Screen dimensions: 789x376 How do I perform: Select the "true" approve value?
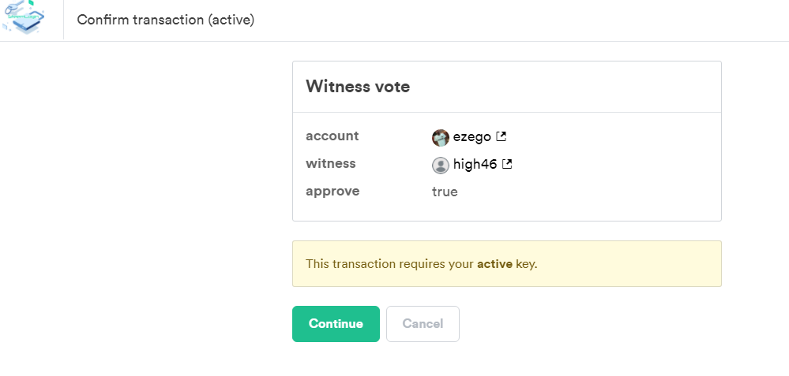(x=445, y=192)
